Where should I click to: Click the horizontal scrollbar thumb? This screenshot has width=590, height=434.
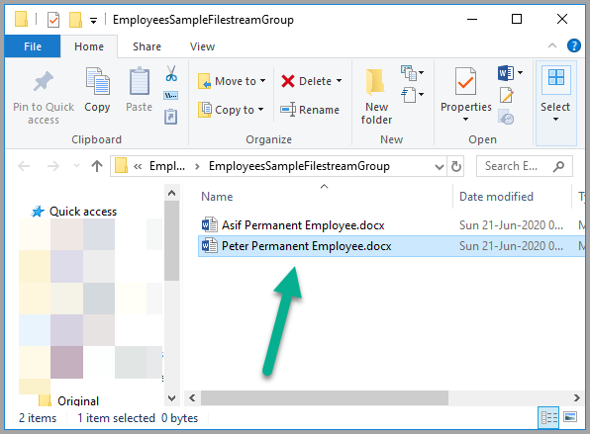(325, 398)
